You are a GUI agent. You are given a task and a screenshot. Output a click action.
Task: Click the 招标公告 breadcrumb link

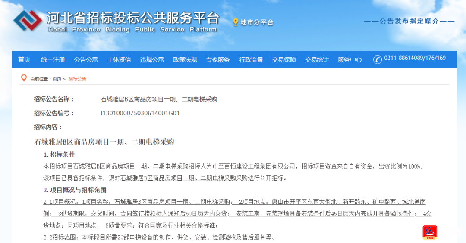[x=77, y=79]
